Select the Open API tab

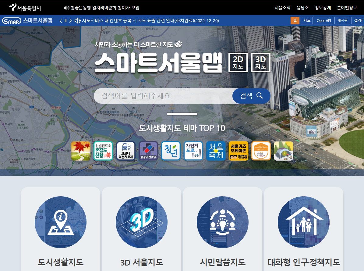tap(324, 20)
